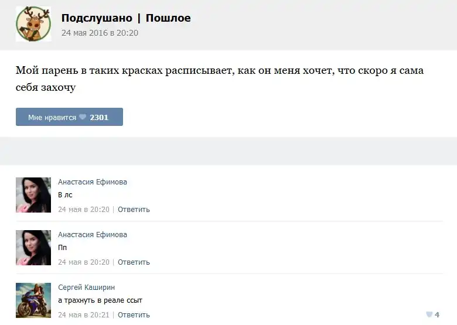The width and height of the screenshot is (457, 325).
Task: Open avatar photo beside the "Пп" comment
Action: point(33,248)
